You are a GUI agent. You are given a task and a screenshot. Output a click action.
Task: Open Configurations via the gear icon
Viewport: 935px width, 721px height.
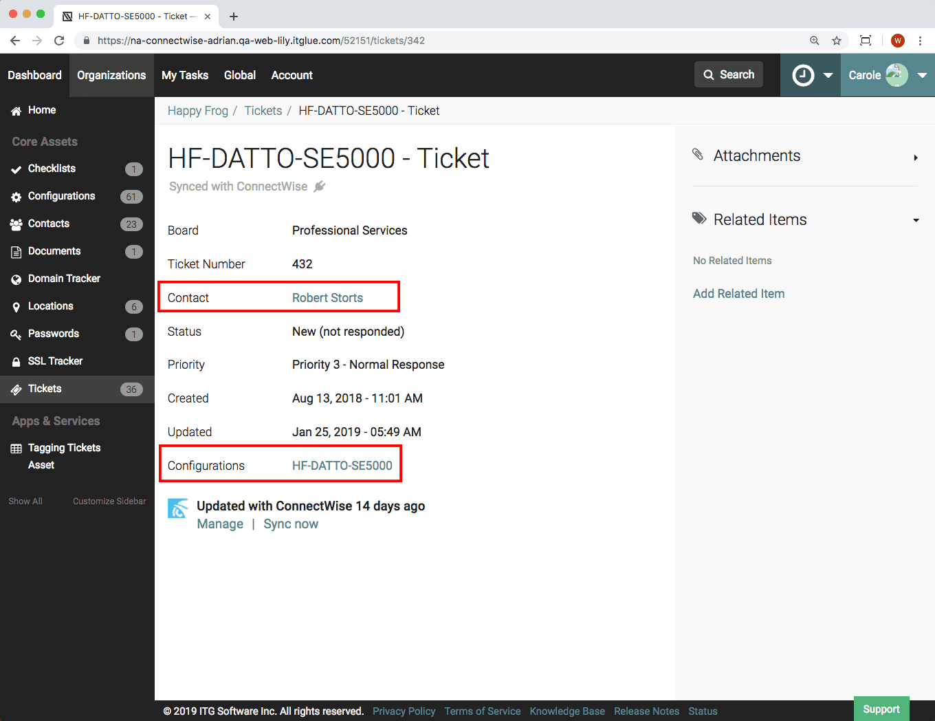tap(61, 196)
